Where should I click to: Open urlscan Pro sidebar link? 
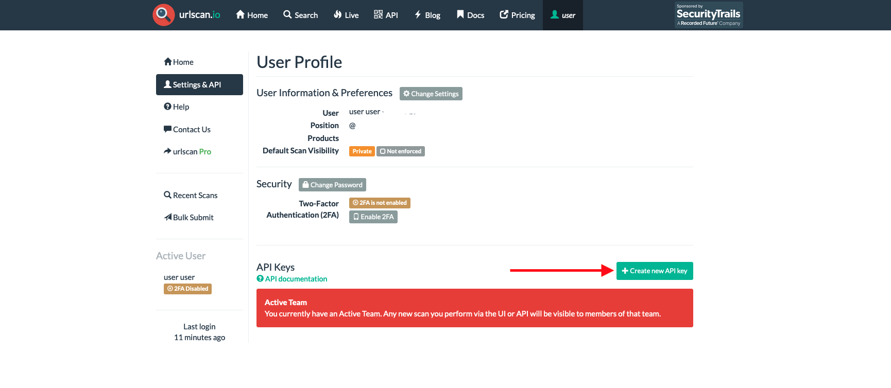point(199,151)
